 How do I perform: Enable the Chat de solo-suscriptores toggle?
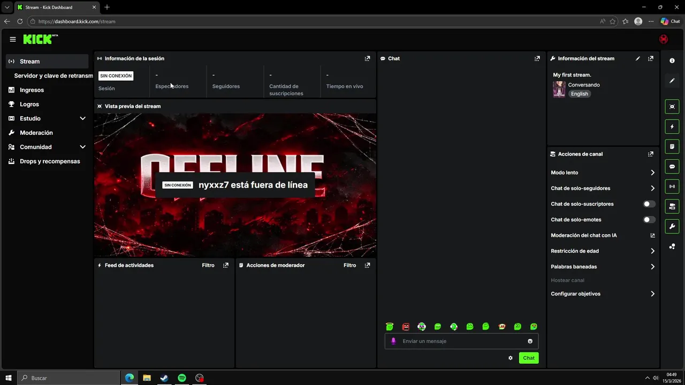[649, 204]
